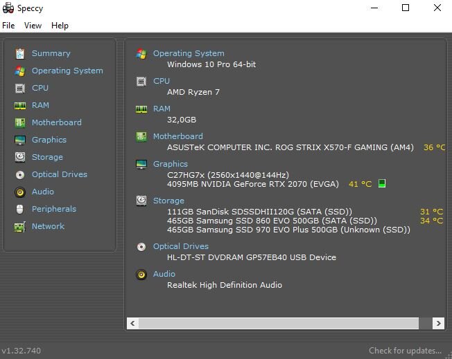Open the Audio section from sidebar
452x359 pixels.
click(43, 192)
